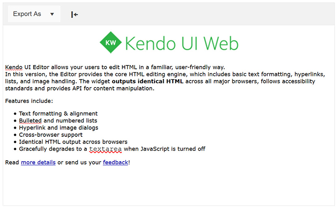Screen dimensions: 336x211
Task: Open the Export As dropdown
Action: click(27, 14)
